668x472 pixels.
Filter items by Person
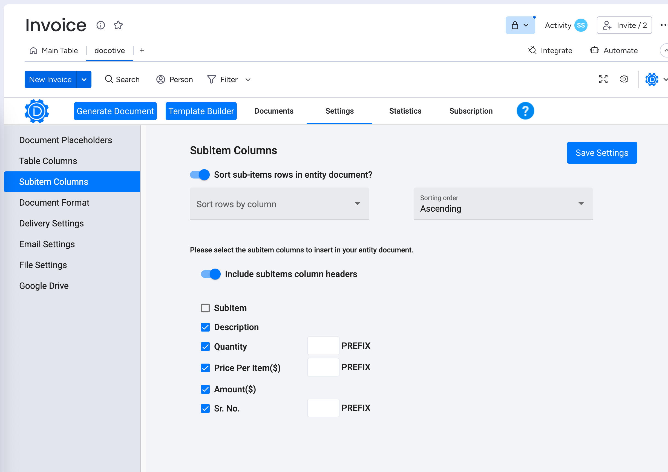pyautogui.click(x=175, y=79)
